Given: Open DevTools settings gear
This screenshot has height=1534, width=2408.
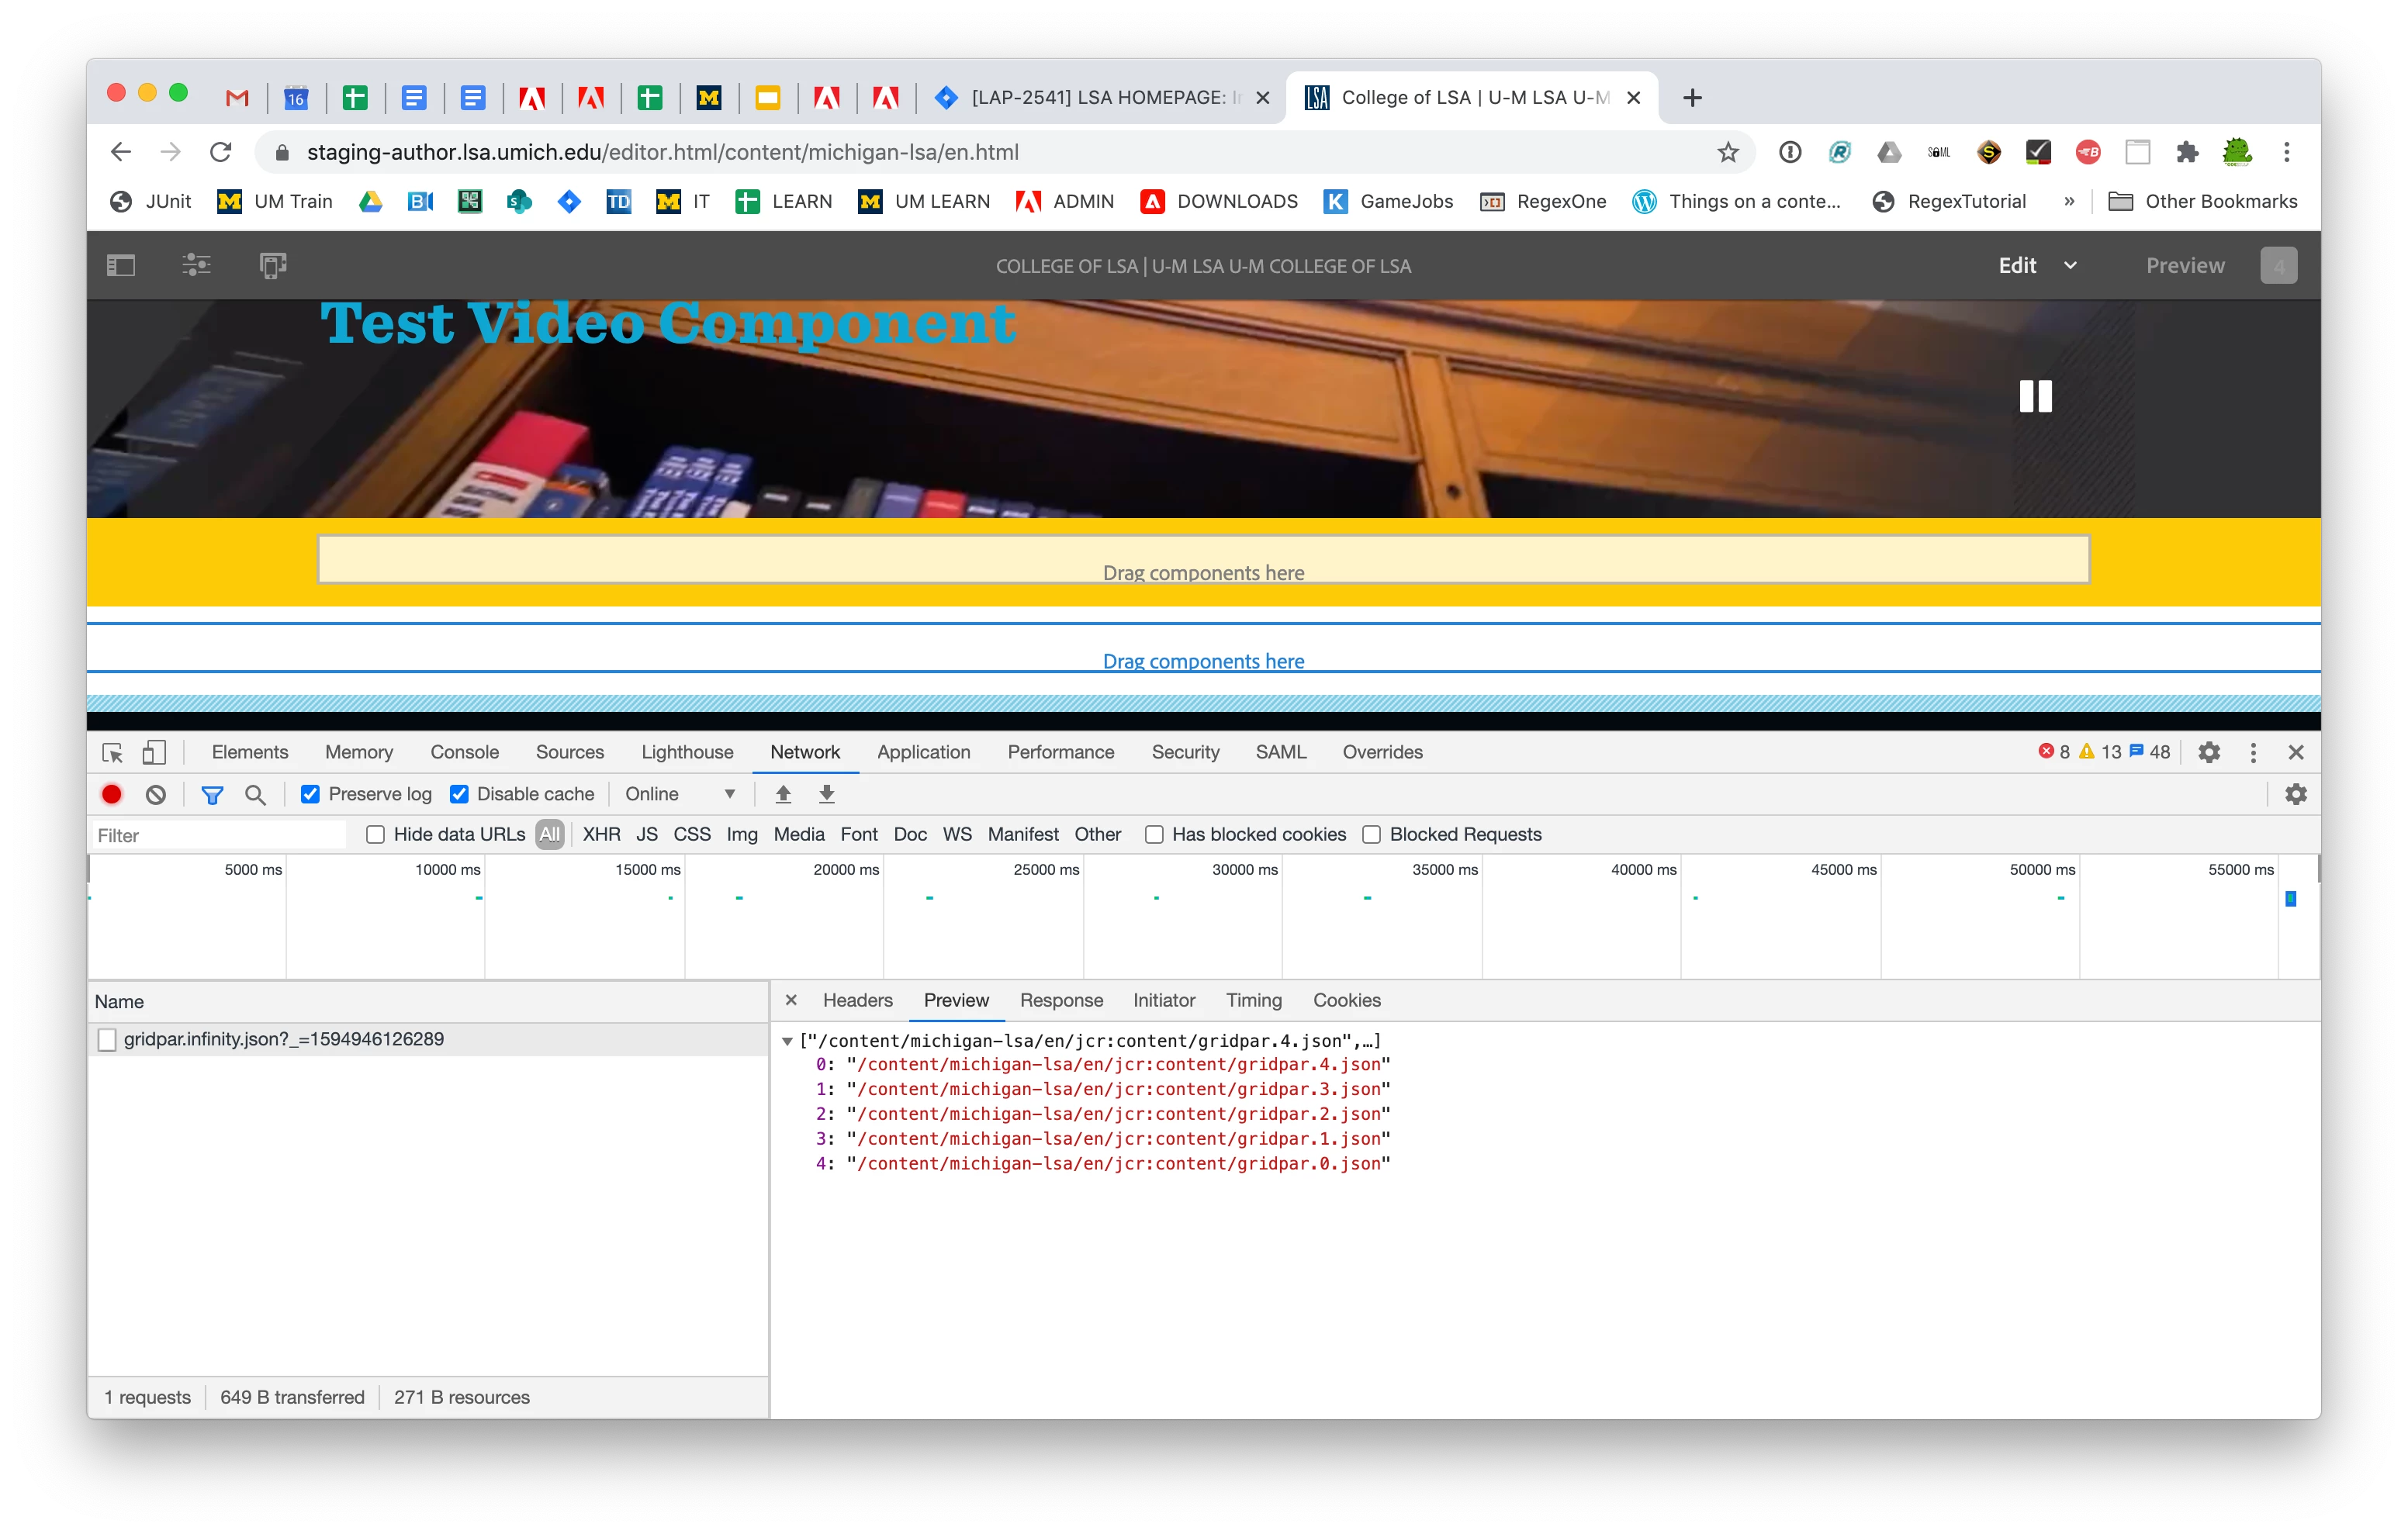Looking at the screenshot, I should pyautogui.click(x=2208, y=752).
